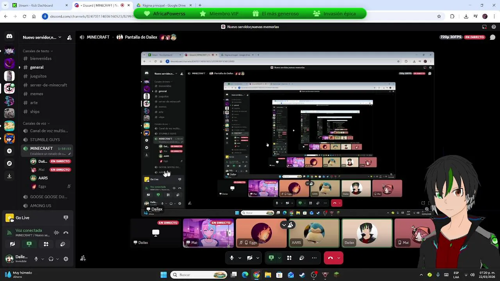Open Discord direct messages home icon
Viewport: 500px width, 281px height.
[x=9, y=36]
